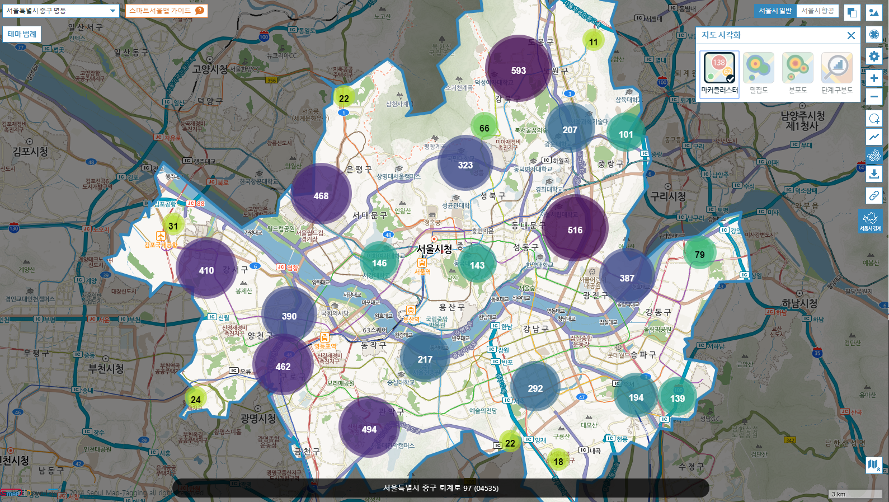Click the 용산역 station icon
This screenshot has height=502, width=889.
pyautogui.click(x=411, y=310)
